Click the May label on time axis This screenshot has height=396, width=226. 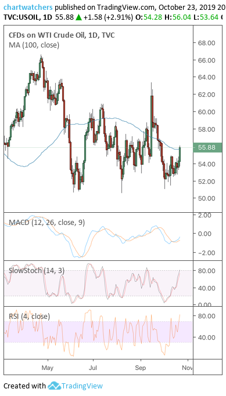tap(47, 368)
